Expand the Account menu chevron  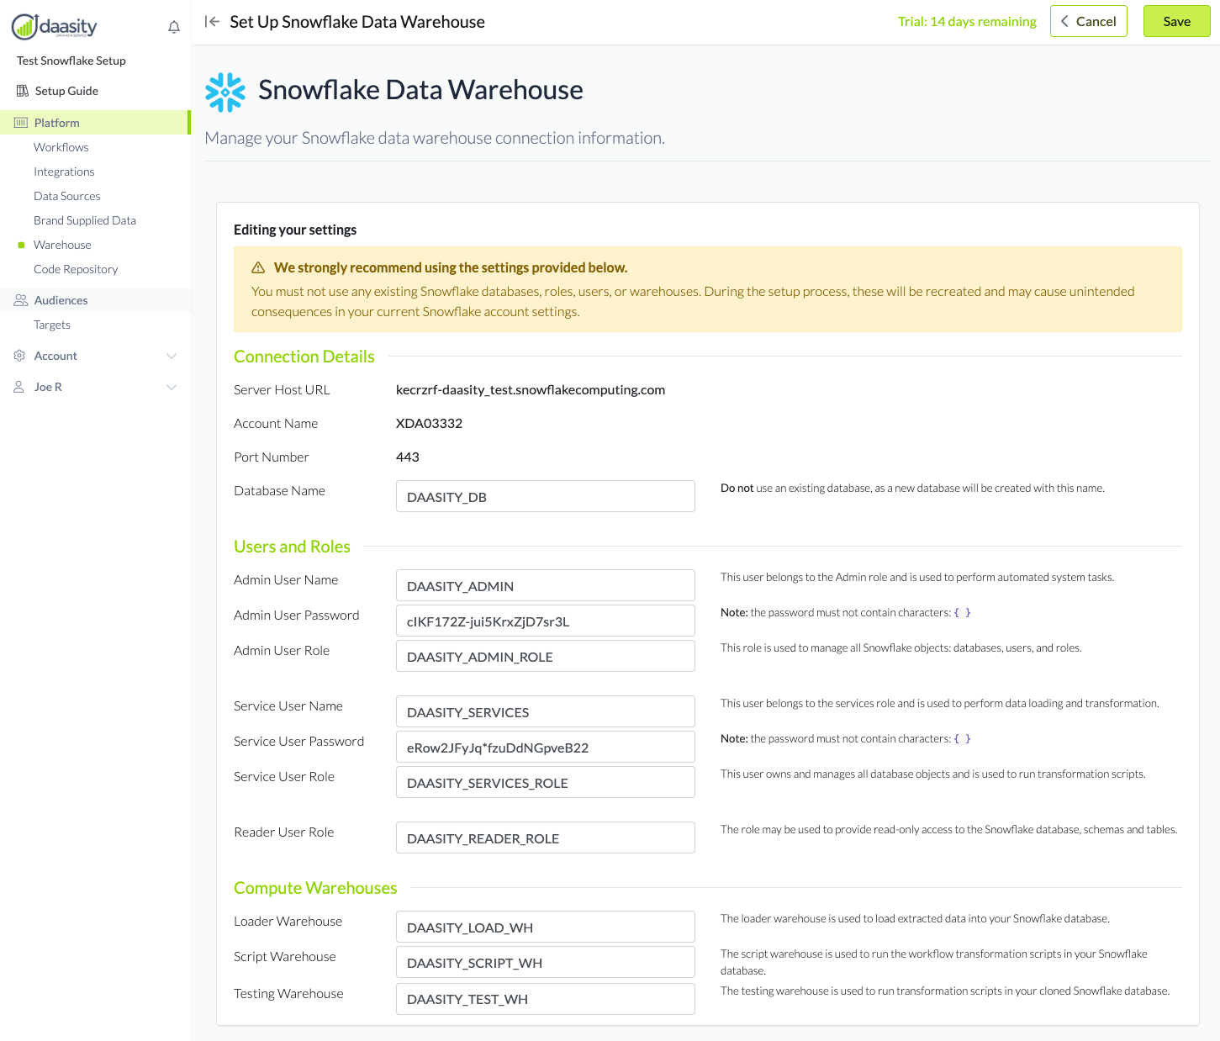coord(172,357)
